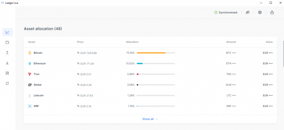284x130 pixels.
Task: Open the Exchange swap arrows sidebar icon
Action: (x=7, y=83)
